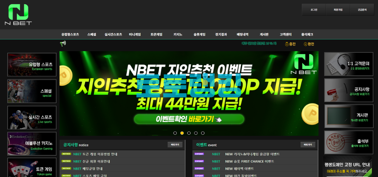View 경기결과 in the navigation bar
The image size is (378, 177).
[x=221, y=34]
